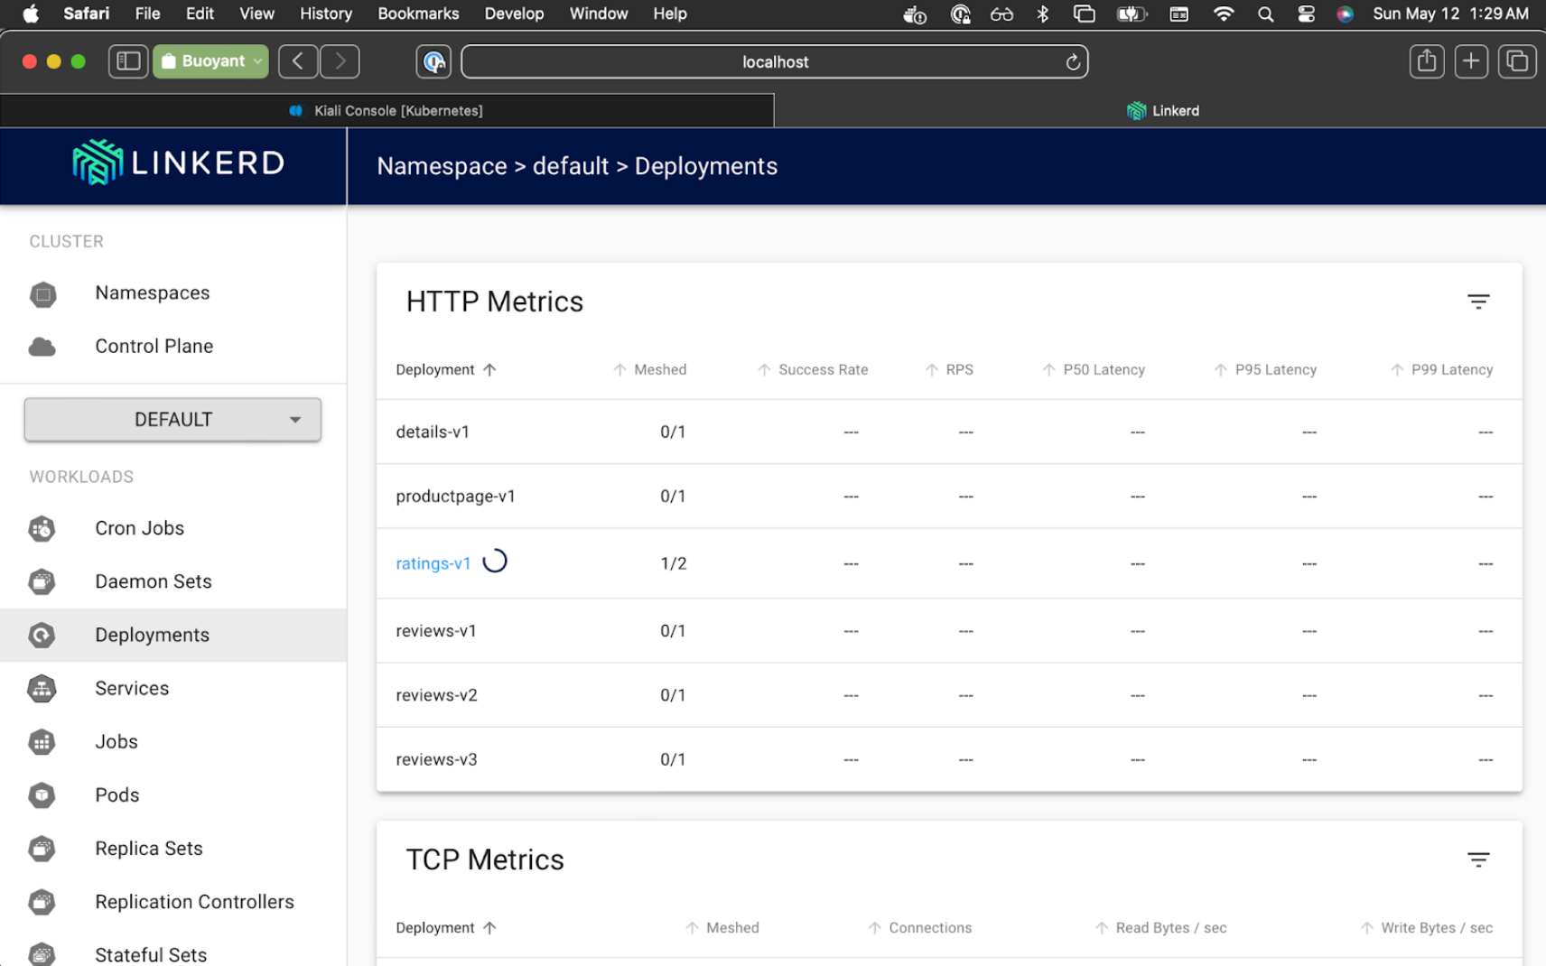Open the ratings-v1 Grafana spinner icon

click(x=495, y=562)
